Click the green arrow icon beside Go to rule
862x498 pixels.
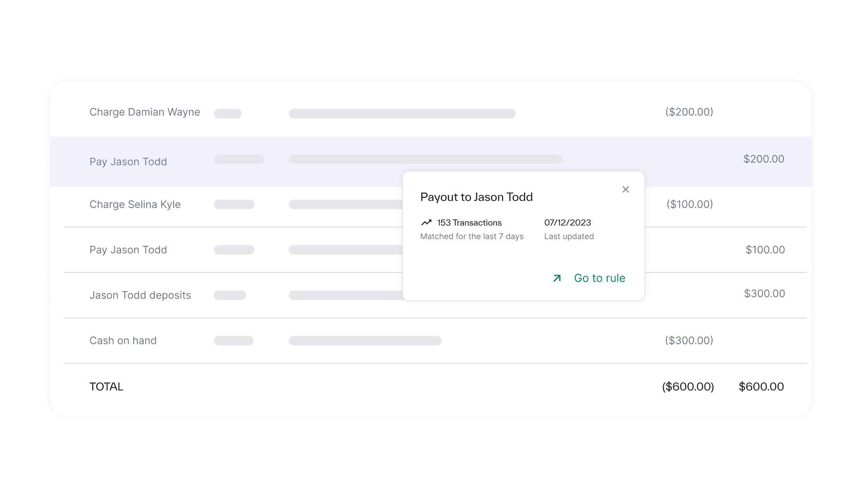[557, 278]
